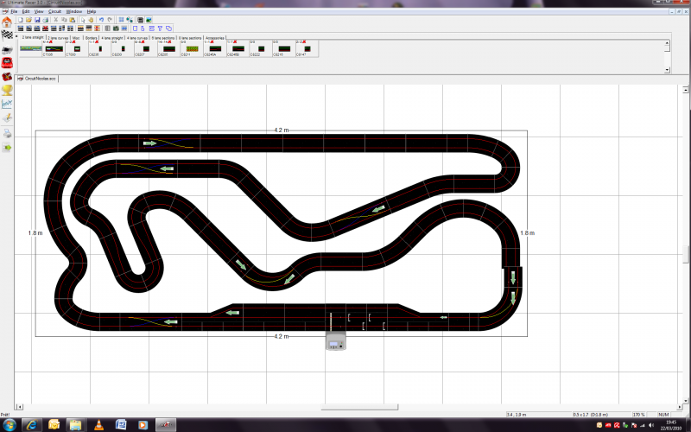Open the Borders track pieces tab

(90, 39)
